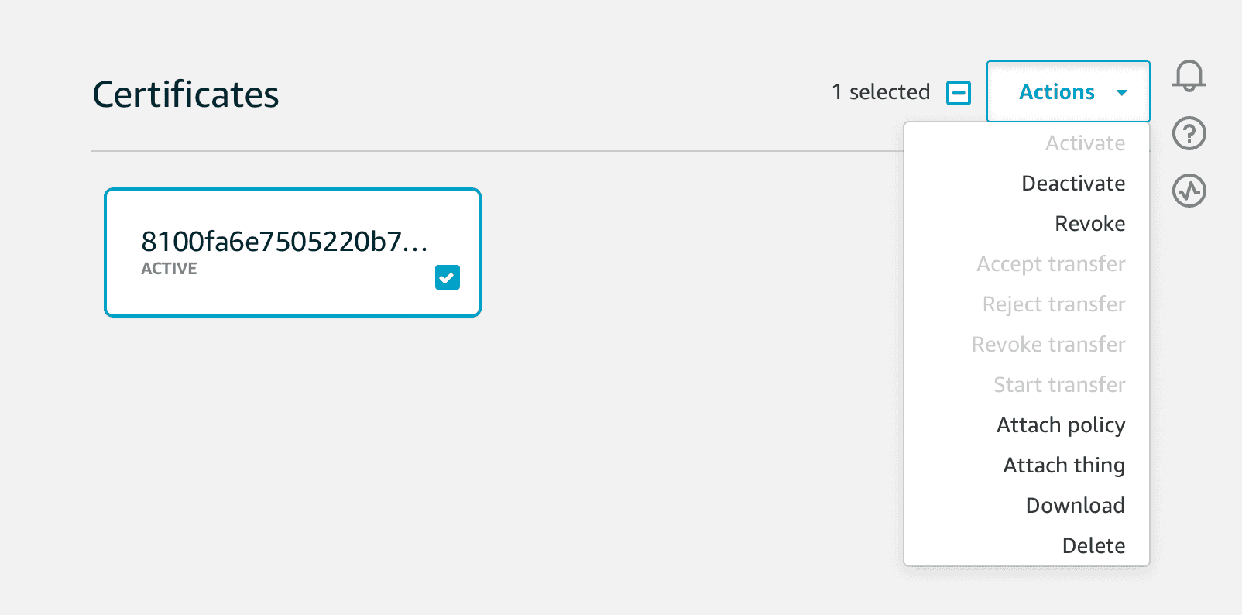Collapse the Actions dropdown

(1056, 92)
